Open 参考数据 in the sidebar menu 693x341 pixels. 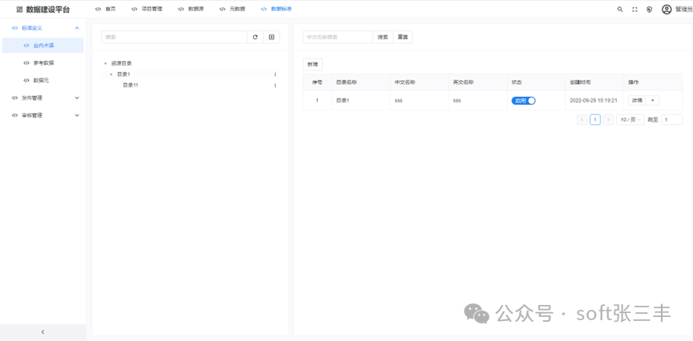click(43, 63)
